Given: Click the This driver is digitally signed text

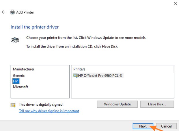Looking at the screenshot, I should tap(41, 105).
